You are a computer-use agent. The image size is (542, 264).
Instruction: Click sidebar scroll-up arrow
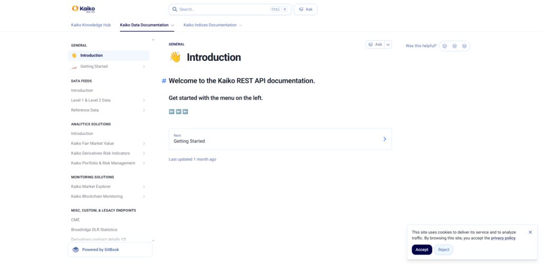coord(153,40)
